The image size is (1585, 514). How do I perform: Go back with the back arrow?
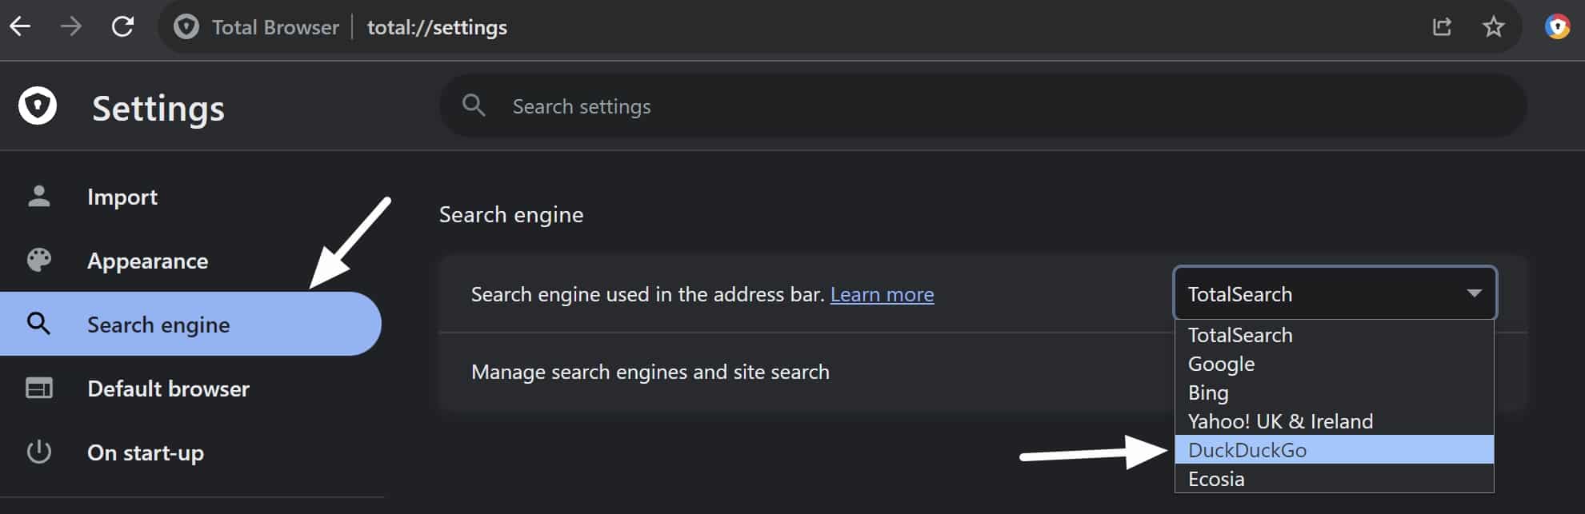point(20,27)
